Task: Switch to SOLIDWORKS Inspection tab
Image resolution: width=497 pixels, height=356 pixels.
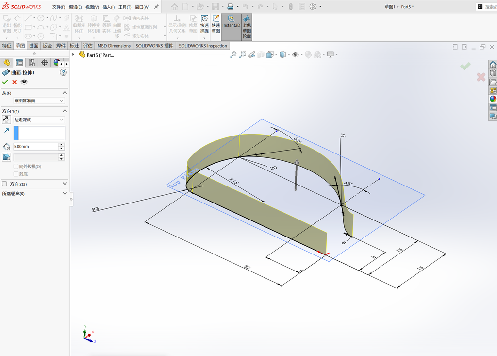Action: [x=203, y=45]
